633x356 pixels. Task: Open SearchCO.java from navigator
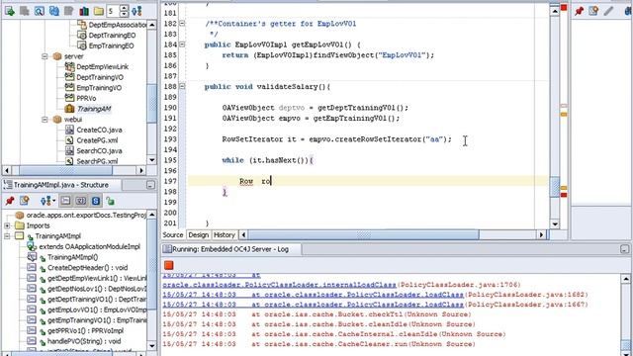[x=99, y=150]
